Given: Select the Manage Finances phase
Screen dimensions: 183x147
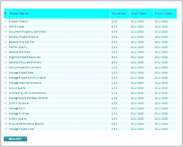Looking at the screenshot, I should coord(90,114).
